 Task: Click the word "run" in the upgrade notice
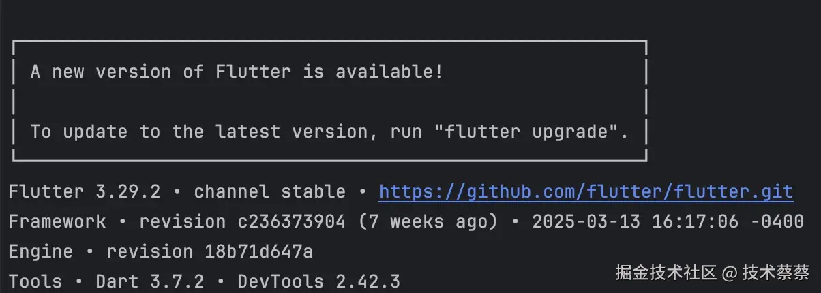(x=408, y=132)
